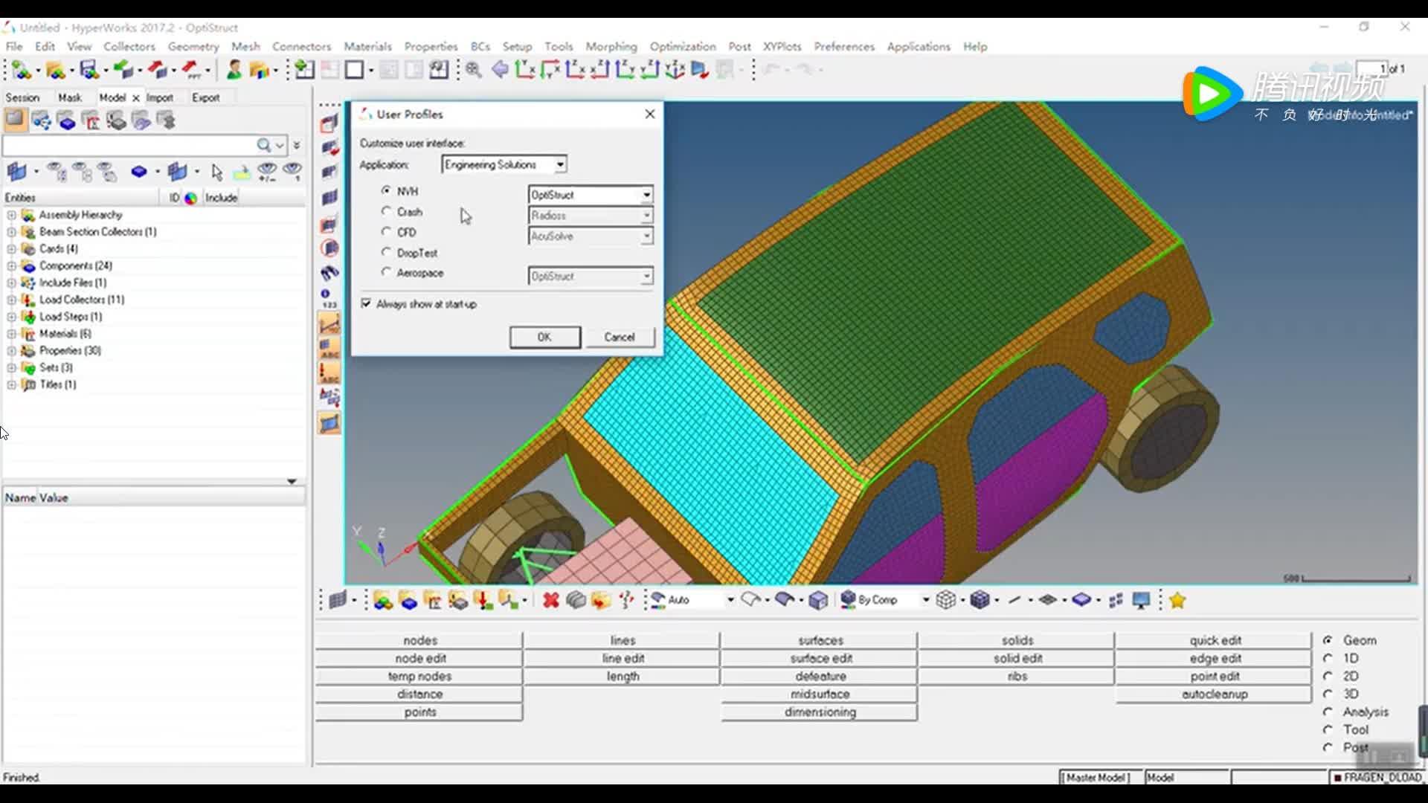Expand the Components (24) tree node
Screen dimensions: 1428x803
(11, 265)
